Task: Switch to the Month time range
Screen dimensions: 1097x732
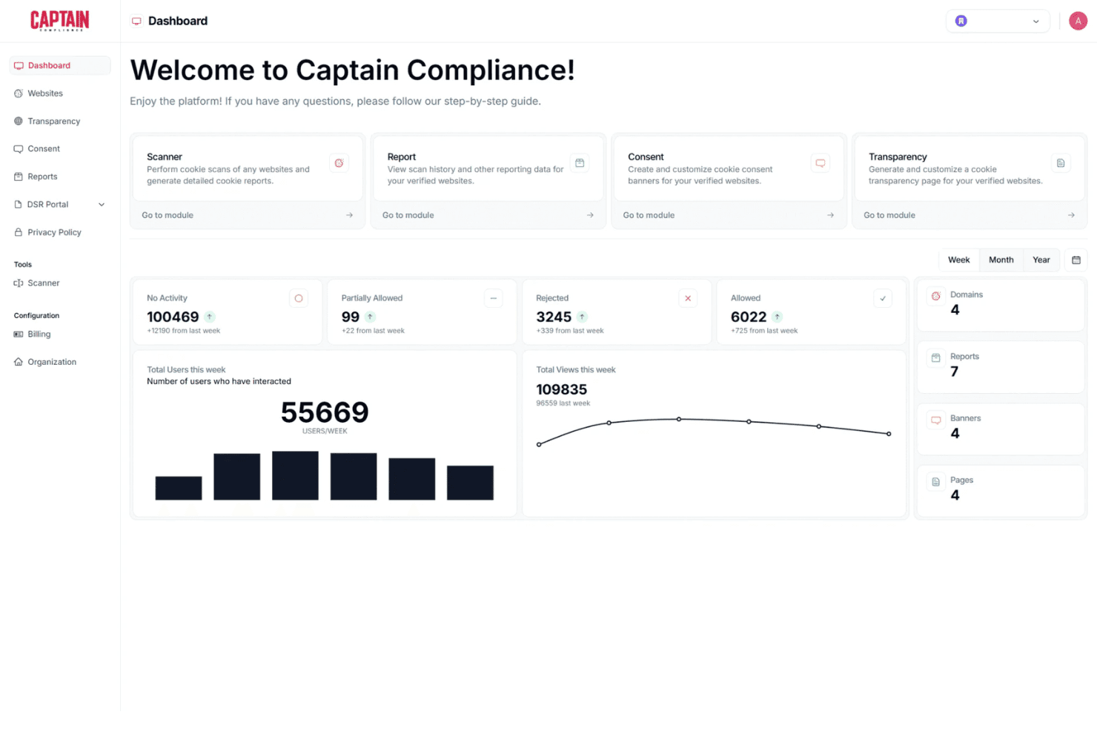Action: [1001, 260]
